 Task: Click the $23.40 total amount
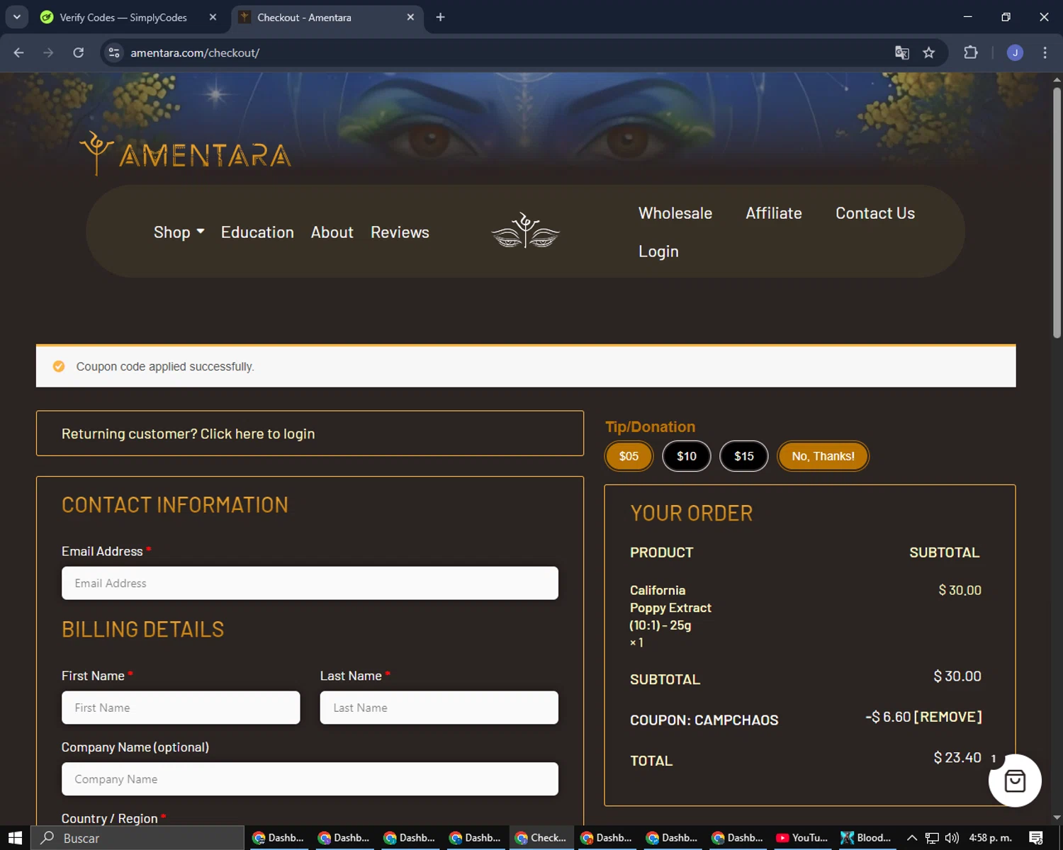tap(957, 758)
